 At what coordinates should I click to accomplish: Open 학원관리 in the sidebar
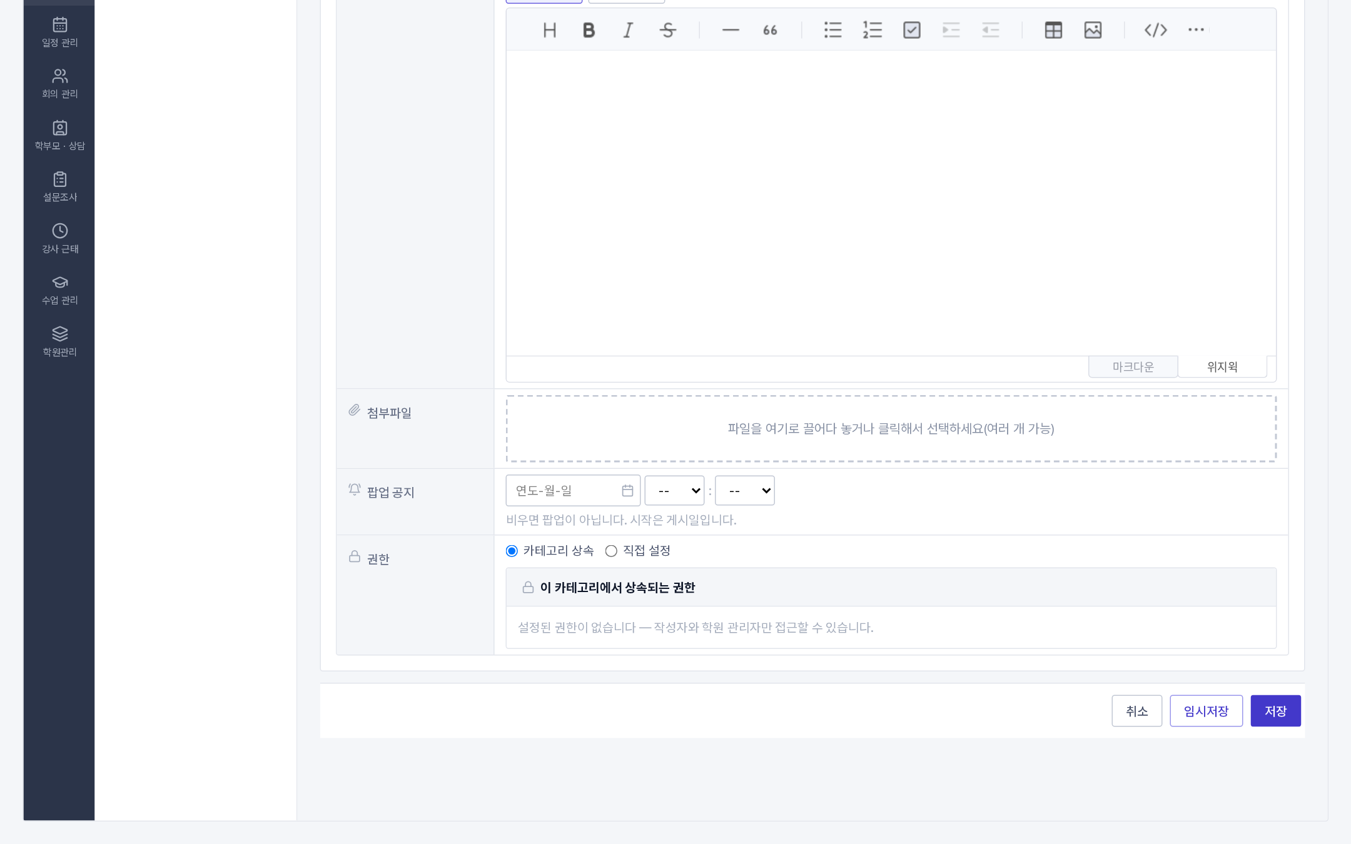[59, 342]
